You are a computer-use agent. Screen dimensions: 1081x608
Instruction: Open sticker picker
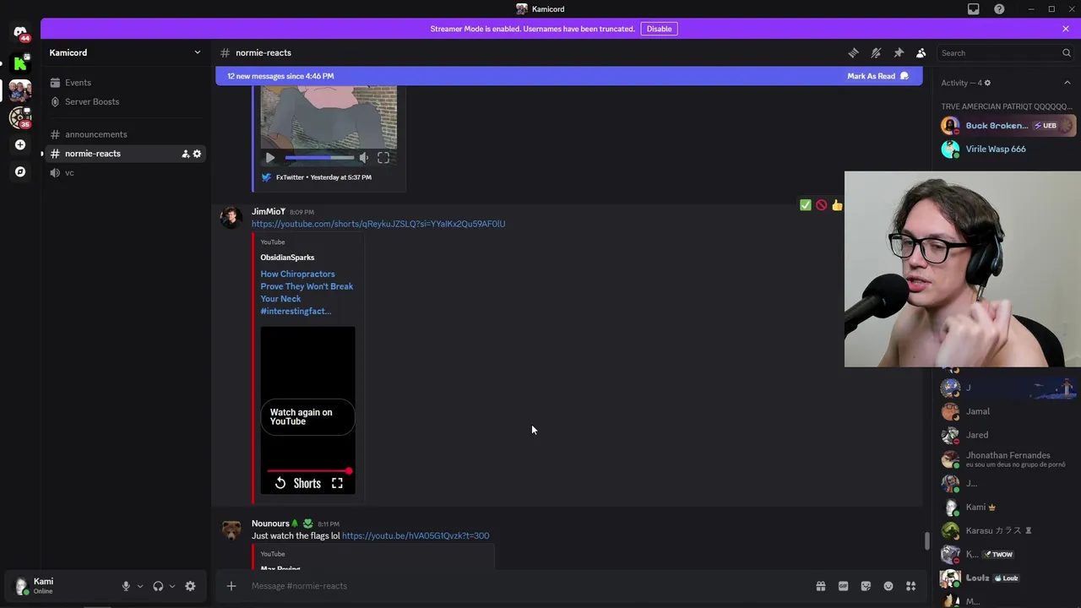coord(866,586)
